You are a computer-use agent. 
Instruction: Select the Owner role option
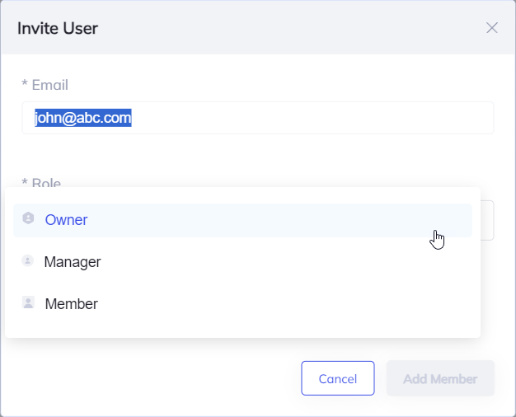tap(66, 220)
